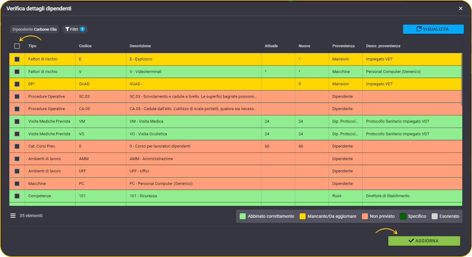Tick the VO - Visita Oculistica checkbox

(17, 134)
